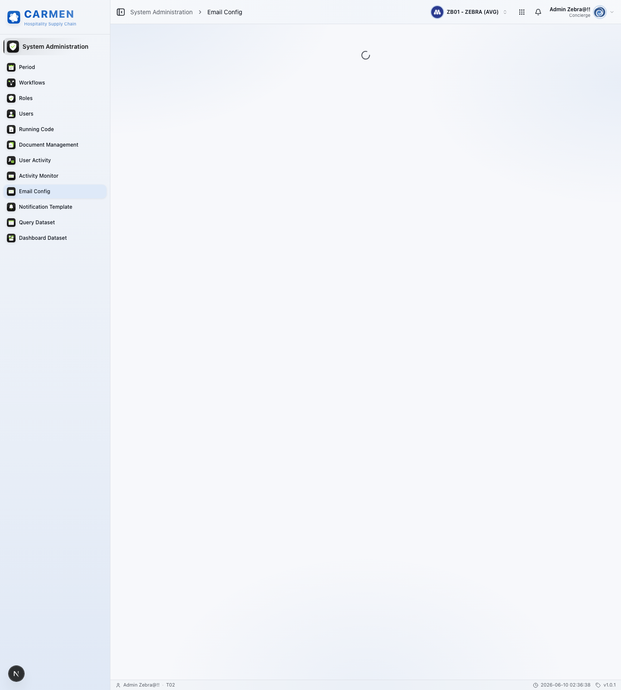Click the Admin Zebra avatar image
The image size is (621, 690).
[600, 12]
